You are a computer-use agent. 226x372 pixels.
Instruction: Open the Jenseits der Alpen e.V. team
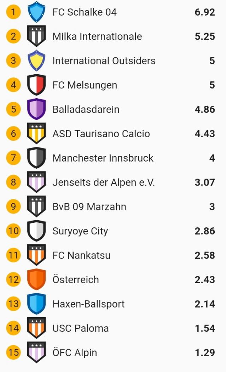[x=103, y=182]
